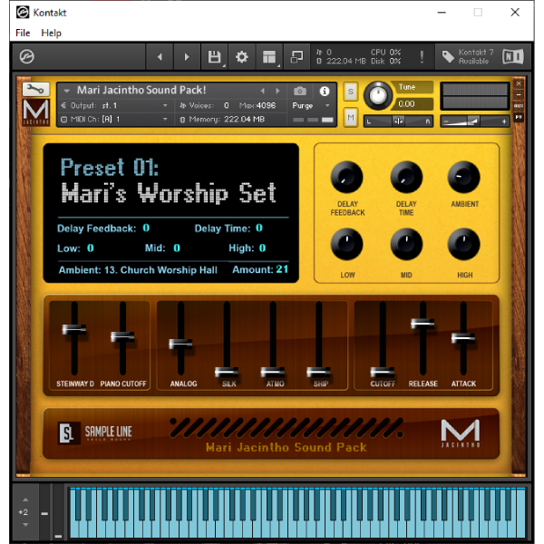Click the Cutoff fader handle

click(383, 373)
